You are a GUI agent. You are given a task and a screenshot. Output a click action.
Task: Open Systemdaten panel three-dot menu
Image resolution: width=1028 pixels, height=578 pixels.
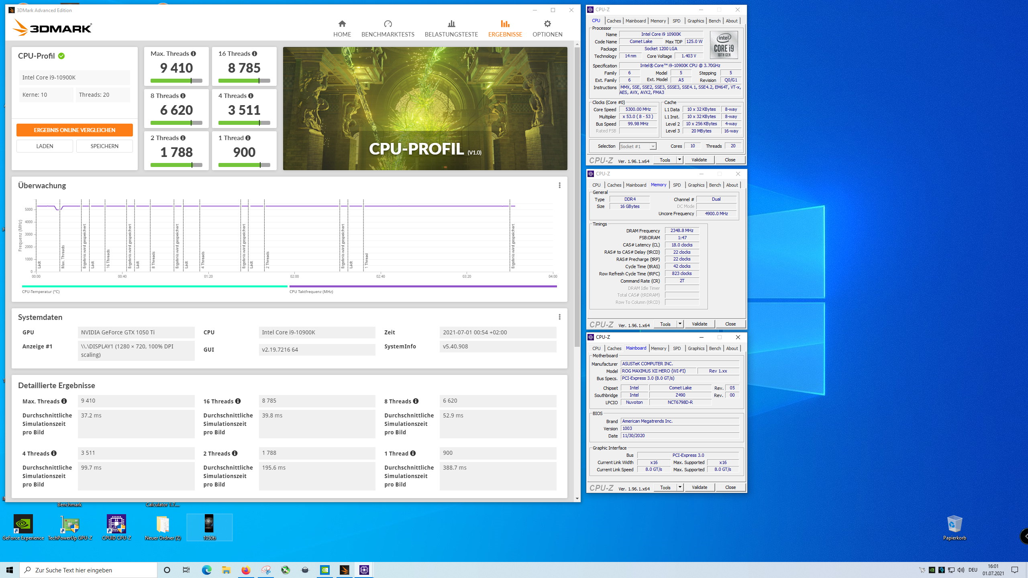pos(559,317)
